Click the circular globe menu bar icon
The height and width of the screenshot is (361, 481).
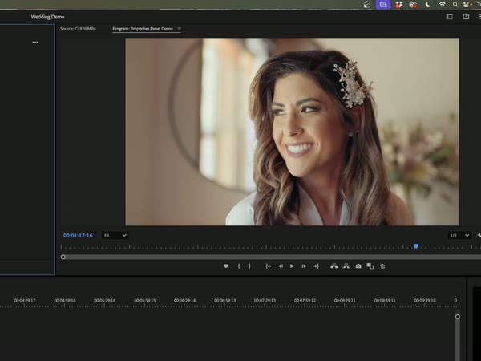[367, 4]
